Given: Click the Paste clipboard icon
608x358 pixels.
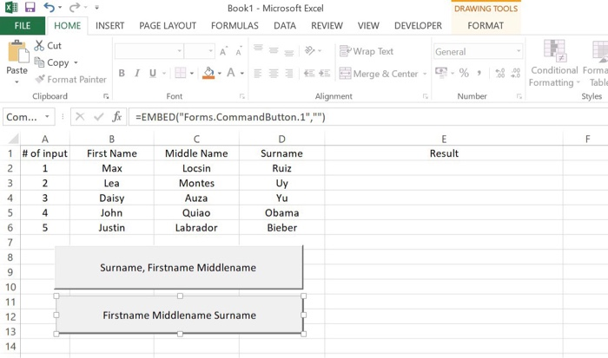Looking at the screenshot, I should coord(18,51).
